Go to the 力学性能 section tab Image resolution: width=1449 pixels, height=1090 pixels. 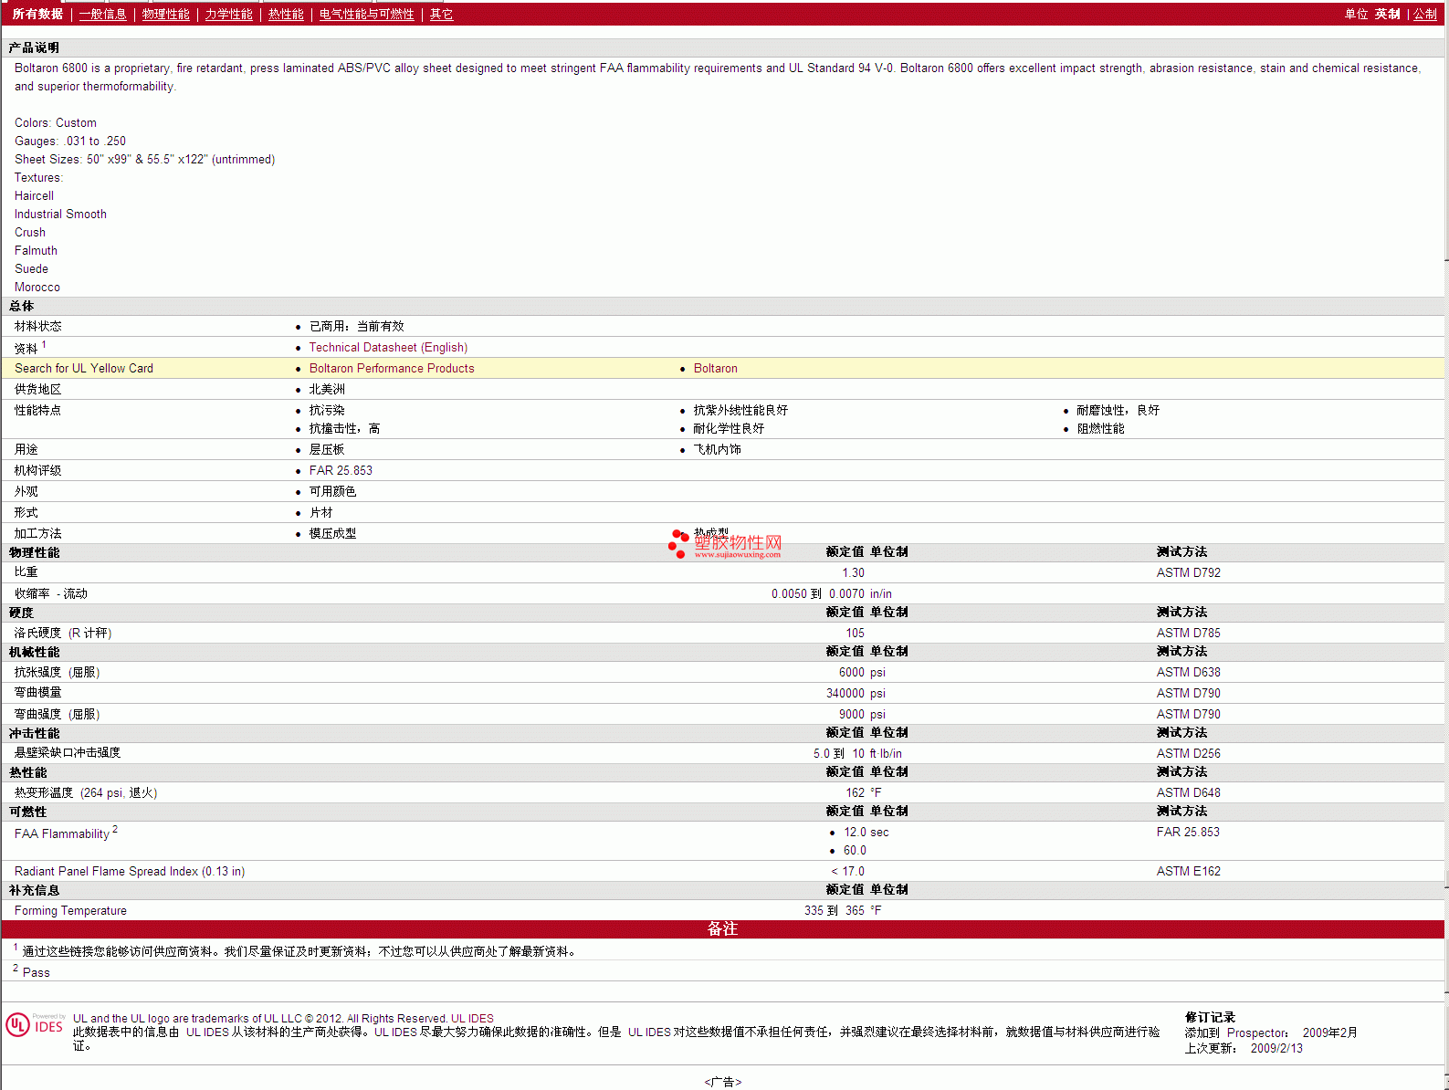[228, 15]
